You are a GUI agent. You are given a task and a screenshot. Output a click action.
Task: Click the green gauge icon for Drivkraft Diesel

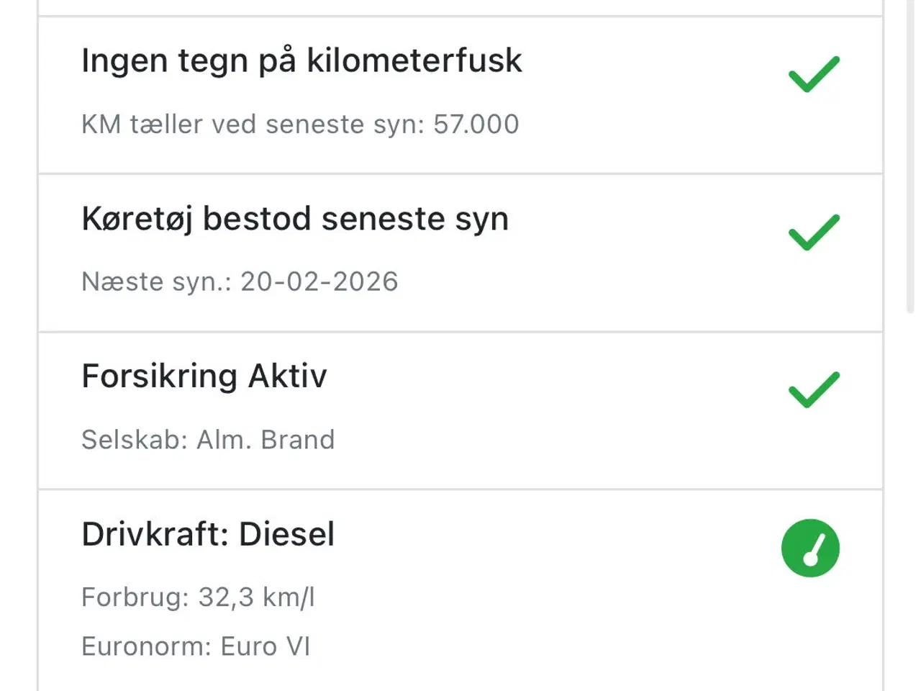810,548
